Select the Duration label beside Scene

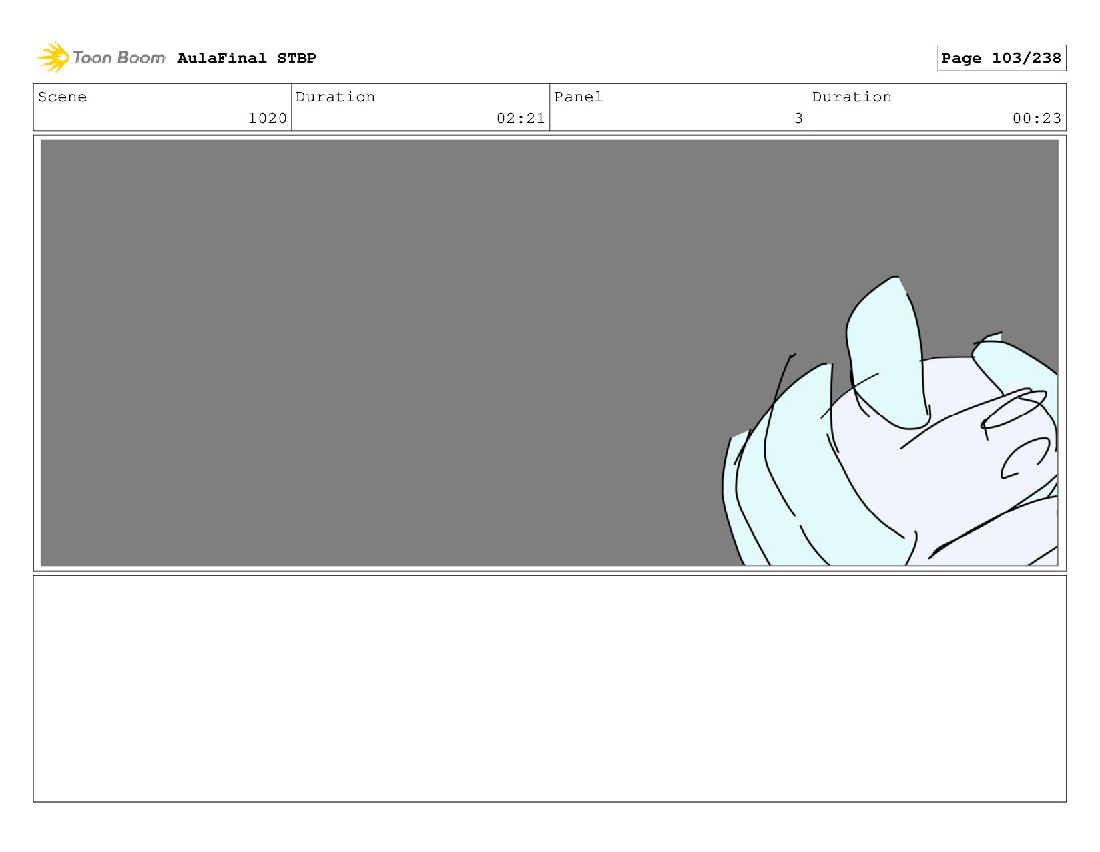335,97
